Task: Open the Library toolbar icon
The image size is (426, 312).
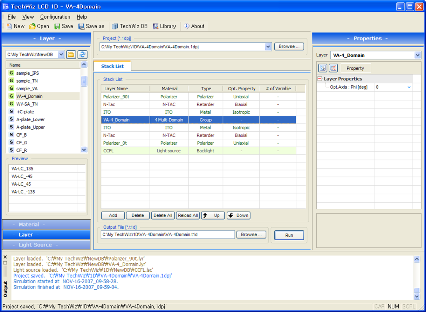Action: coord(156,26)
